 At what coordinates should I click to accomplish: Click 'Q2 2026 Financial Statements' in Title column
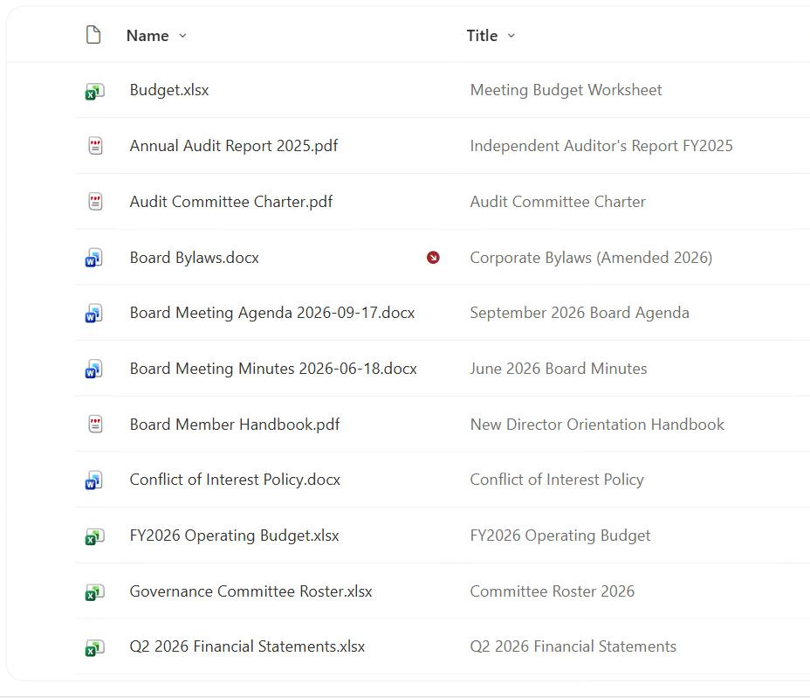tap(573, 646)
